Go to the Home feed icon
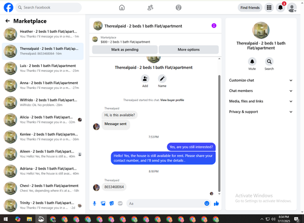The width and height of the screenshot is (304, 223). [x=122, y=8]
